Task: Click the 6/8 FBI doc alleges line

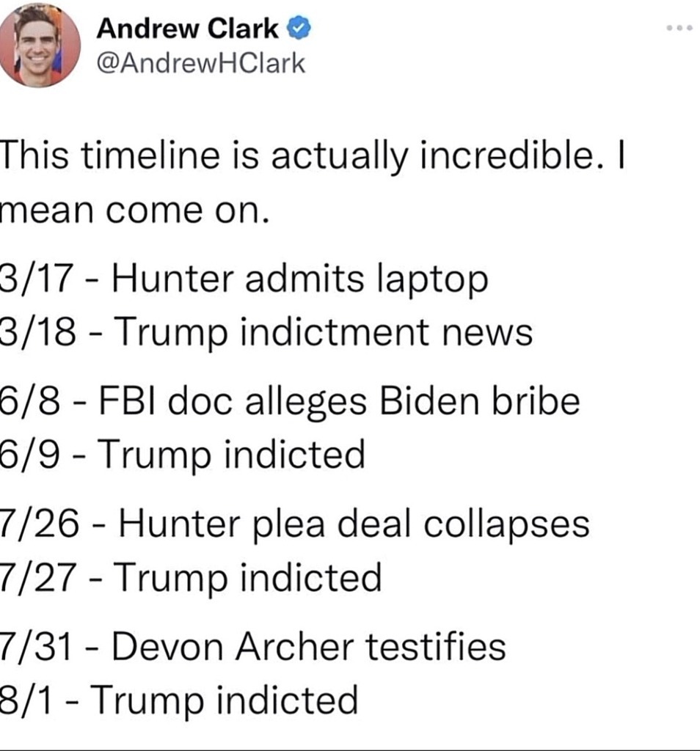Action: [x=289, y=401]
